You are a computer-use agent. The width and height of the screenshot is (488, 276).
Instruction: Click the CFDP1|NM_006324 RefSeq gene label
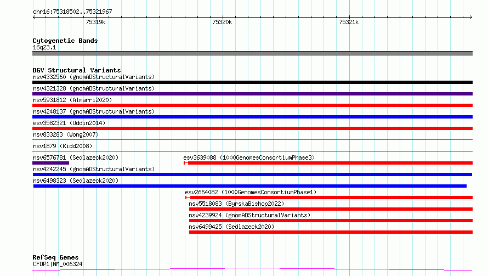coord(58,264)
